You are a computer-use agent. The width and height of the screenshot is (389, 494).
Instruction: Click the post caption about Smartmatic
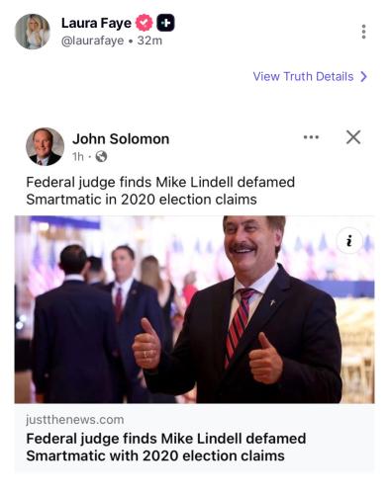tap(160, 191)
